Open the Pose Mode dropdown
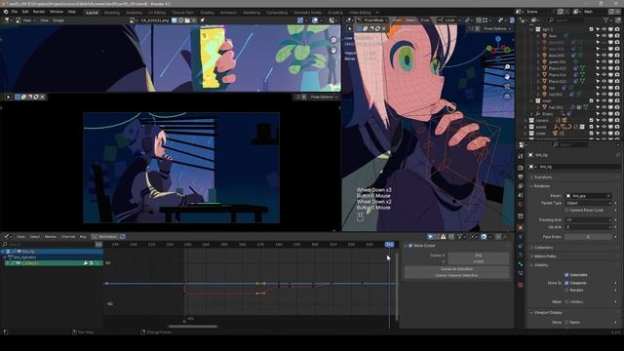Screen dimensions: 624x351 (x=372, y=19)
